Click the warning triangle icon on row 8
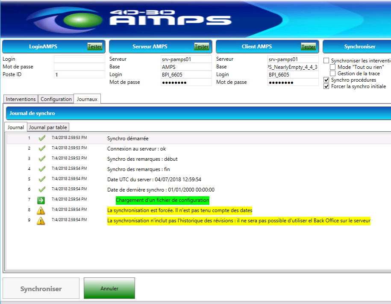 [41, 210]
